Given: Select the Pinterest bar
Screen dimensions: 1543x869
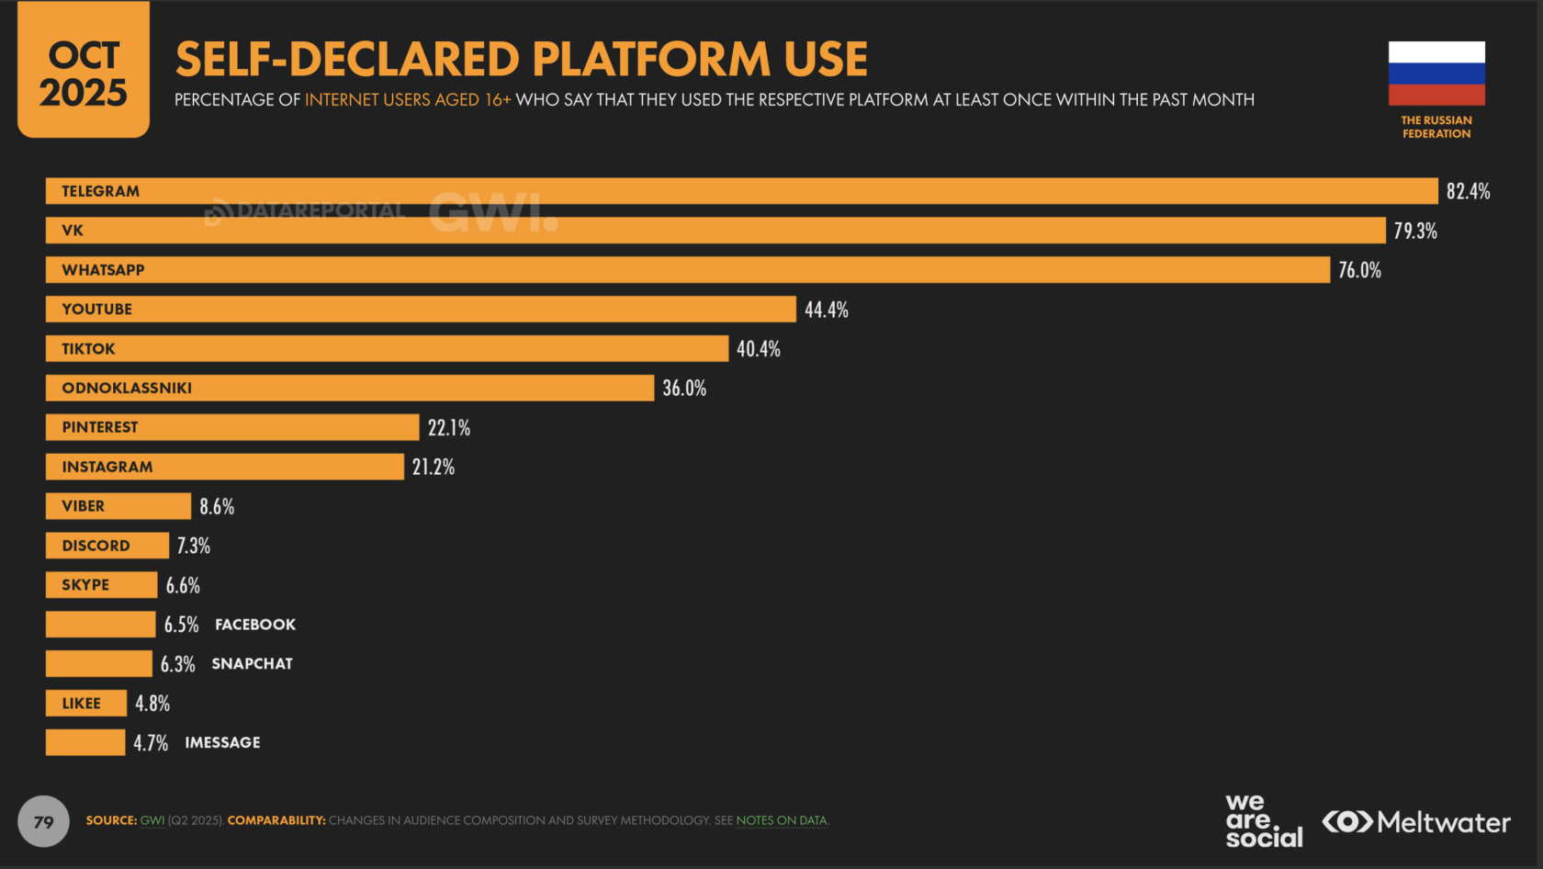Looking at the screenshot, I should 232,427.
